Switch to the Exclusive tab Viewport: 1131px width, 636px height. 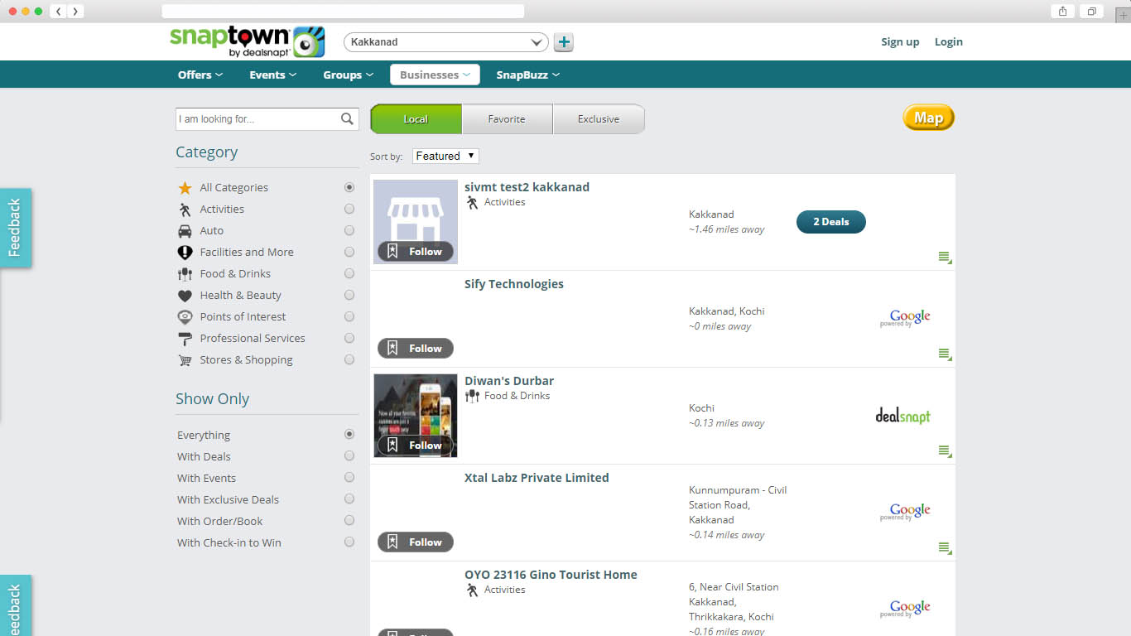(x=599, y=119)
